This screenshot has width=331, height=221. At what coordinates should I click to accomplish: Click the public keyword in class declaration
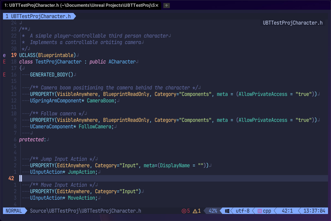98,62
